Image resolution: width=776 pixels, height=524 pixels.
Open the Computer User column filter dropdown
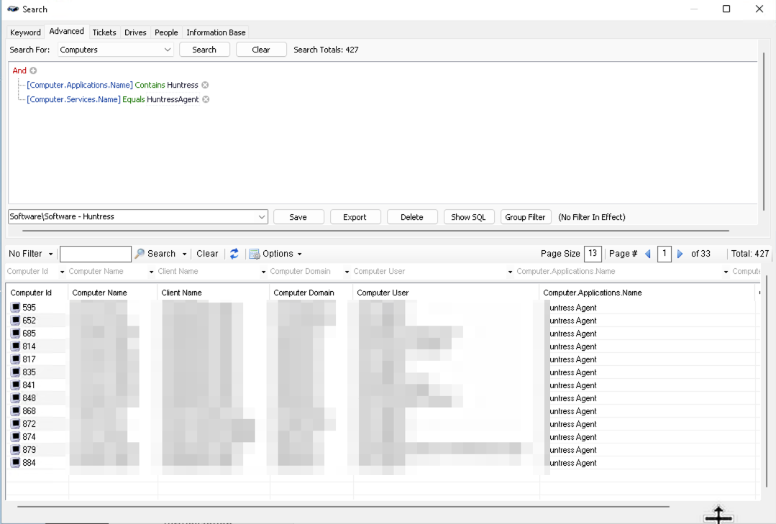click(x=510, y=272)
